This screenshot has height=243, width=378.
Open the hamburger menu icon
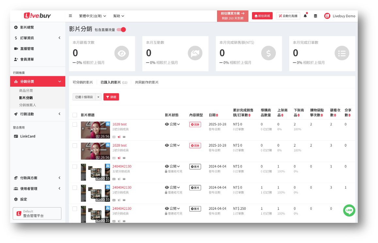(71, 16)
